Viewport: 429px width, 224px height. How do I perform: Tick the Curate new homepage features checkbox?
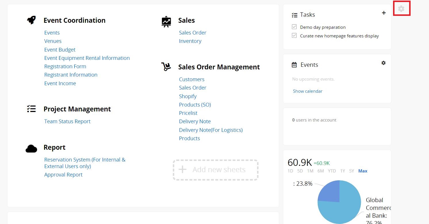point(294,36)
